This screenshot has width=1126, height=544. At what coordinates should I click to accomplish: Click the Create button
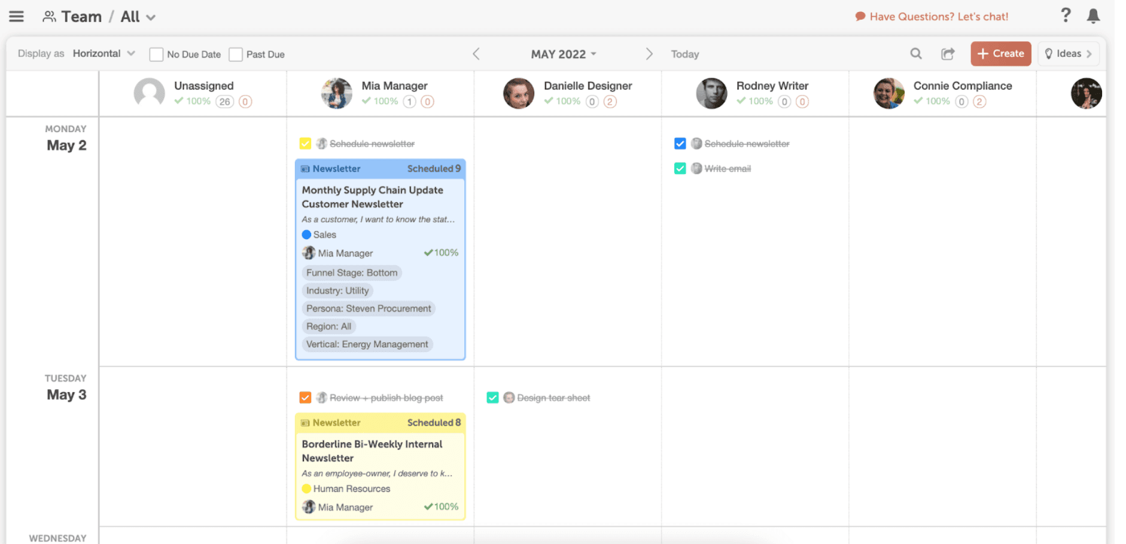1000,54
